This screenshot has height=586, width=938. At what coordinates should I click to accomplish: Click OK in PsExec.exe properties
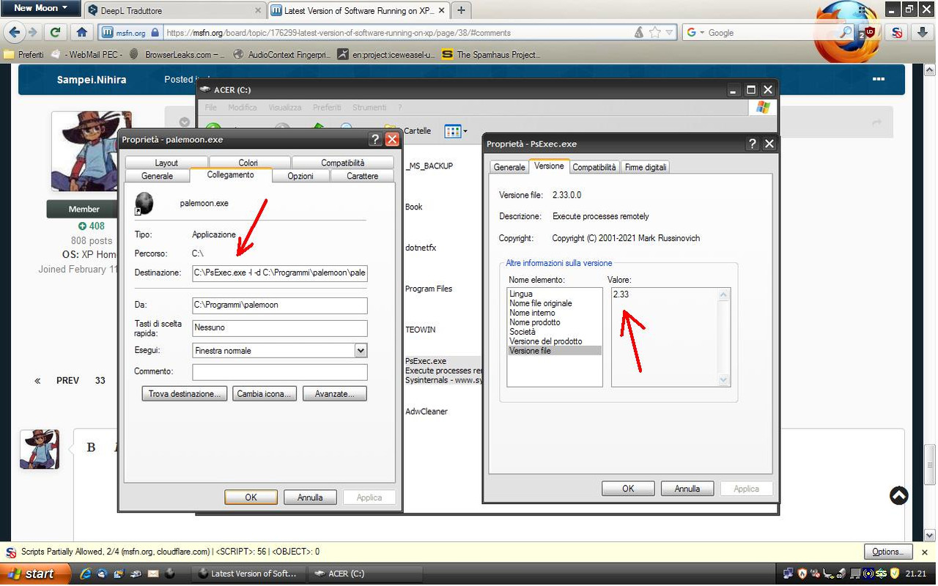point(628,489)
